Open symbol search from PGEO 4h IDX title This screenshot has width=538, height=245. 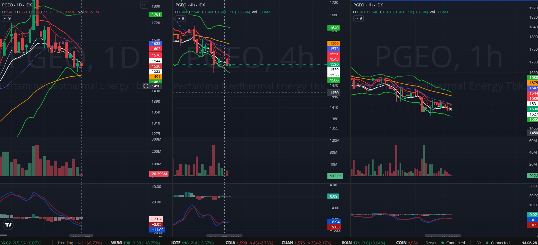coord(190,5)
